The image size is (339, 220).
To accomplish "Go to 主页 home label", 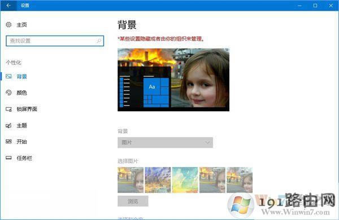I will coord(22,25).
